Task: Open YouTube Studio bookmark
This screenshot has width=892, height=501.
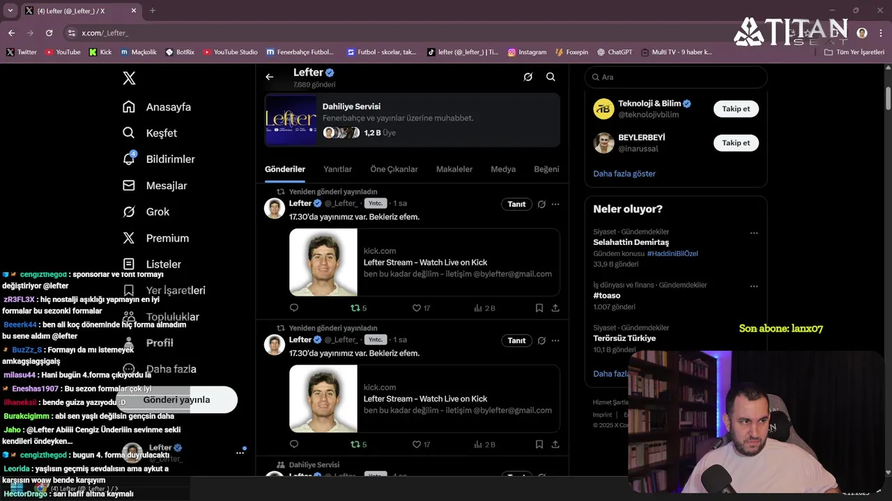Action: (x=231, y=52)
